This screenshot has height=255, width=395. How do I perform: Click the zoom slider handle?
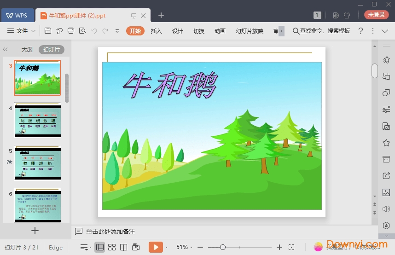[x=223, y=247]
